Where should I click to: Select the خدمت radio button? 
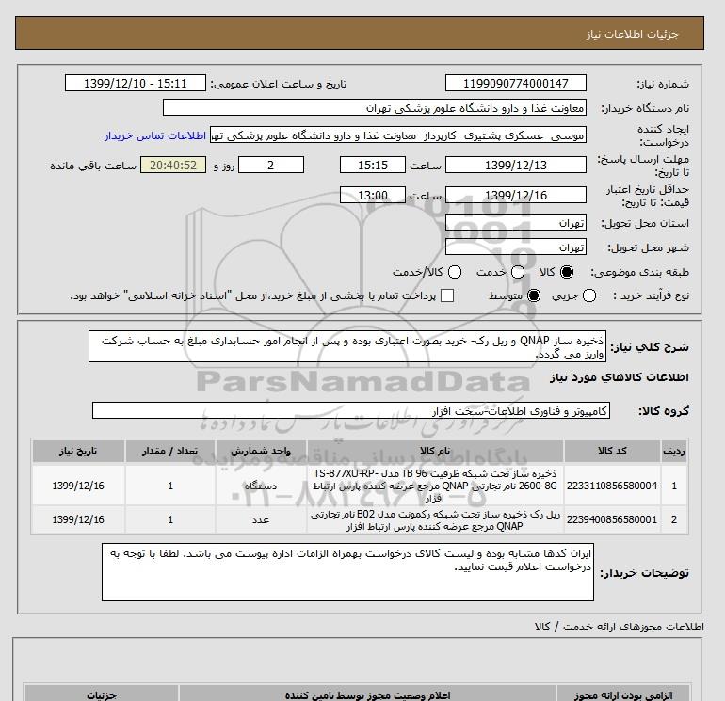pyautogui.click(x=518, y=272)
